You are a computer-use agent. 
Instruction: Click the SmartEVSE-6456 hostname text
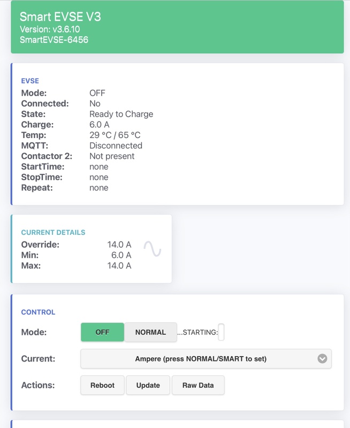[x=54, y=40]
